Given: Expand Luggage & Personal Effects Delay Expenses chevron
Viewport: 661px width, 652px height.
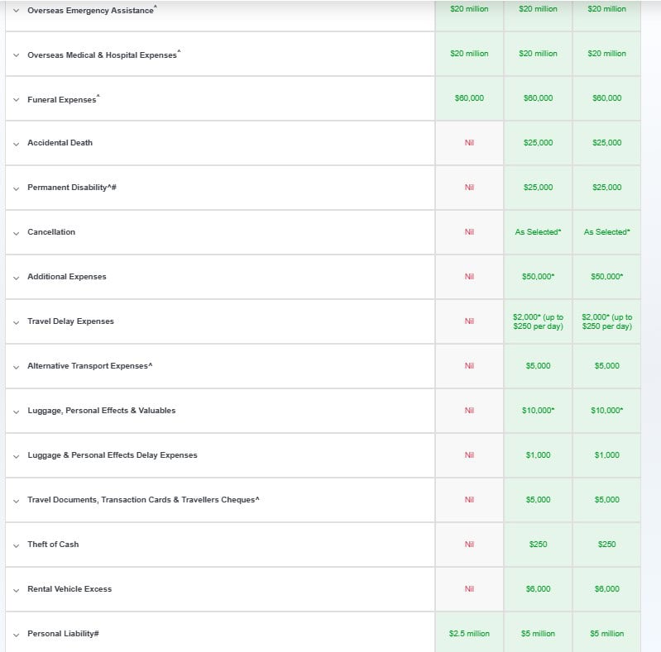Looking at the screenshot, I should pyautogui.click(x=16, y=455).
